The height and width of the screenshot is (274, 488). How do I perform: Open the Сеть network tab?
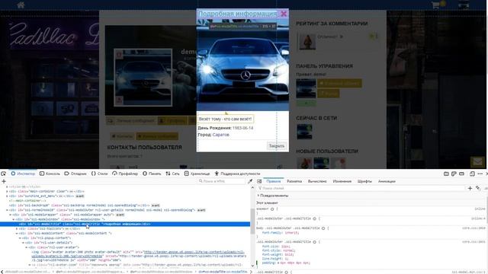coord(173,174)
